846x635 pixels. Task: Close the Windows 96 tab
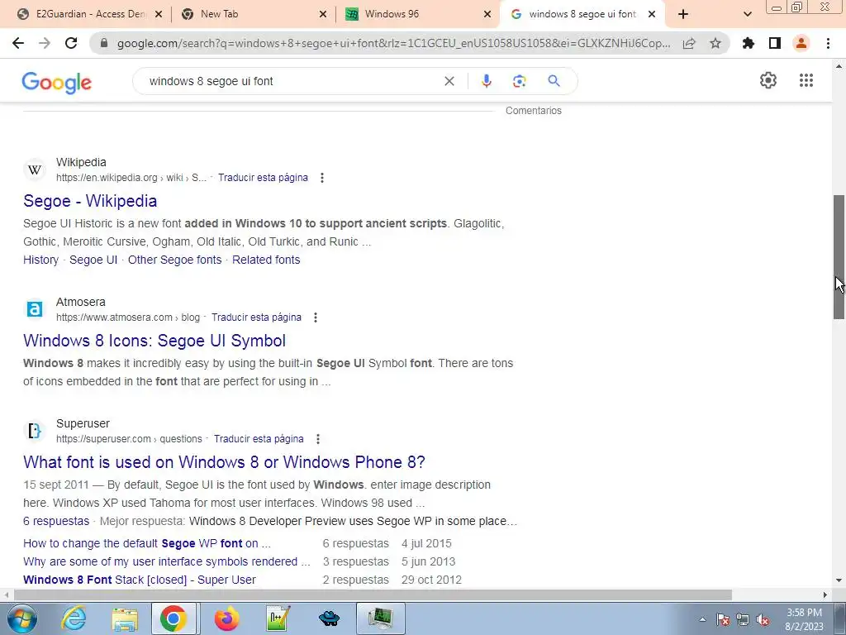click(487, 14)
